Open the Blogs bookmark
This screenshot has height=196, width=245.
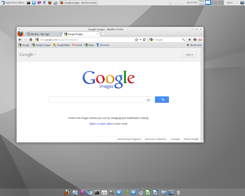pyautogui.click(x=89, y=45)
